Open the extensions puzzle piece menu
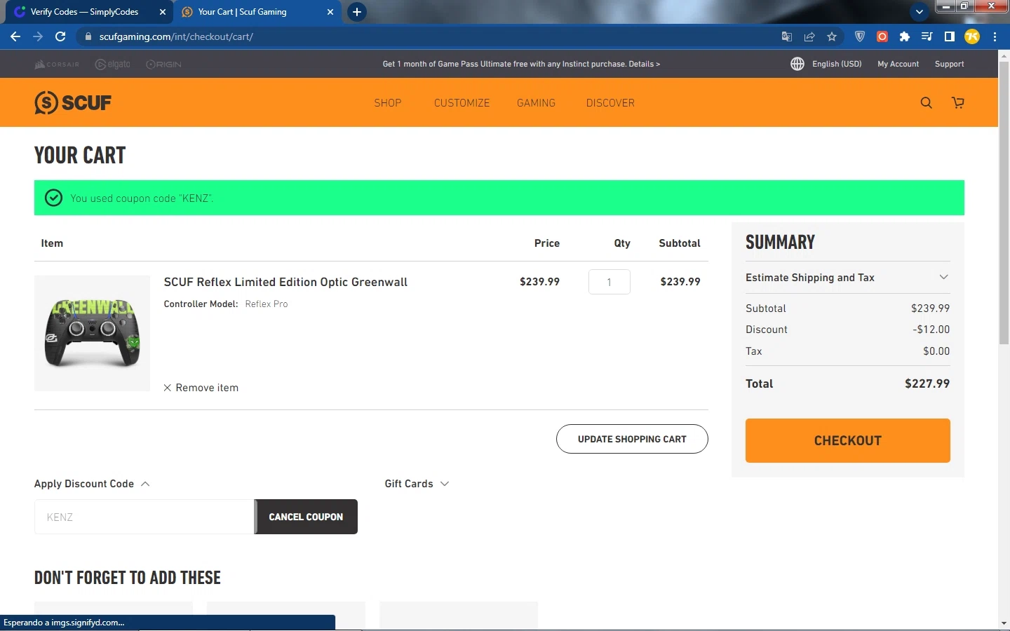 click(x=905, y=36)
